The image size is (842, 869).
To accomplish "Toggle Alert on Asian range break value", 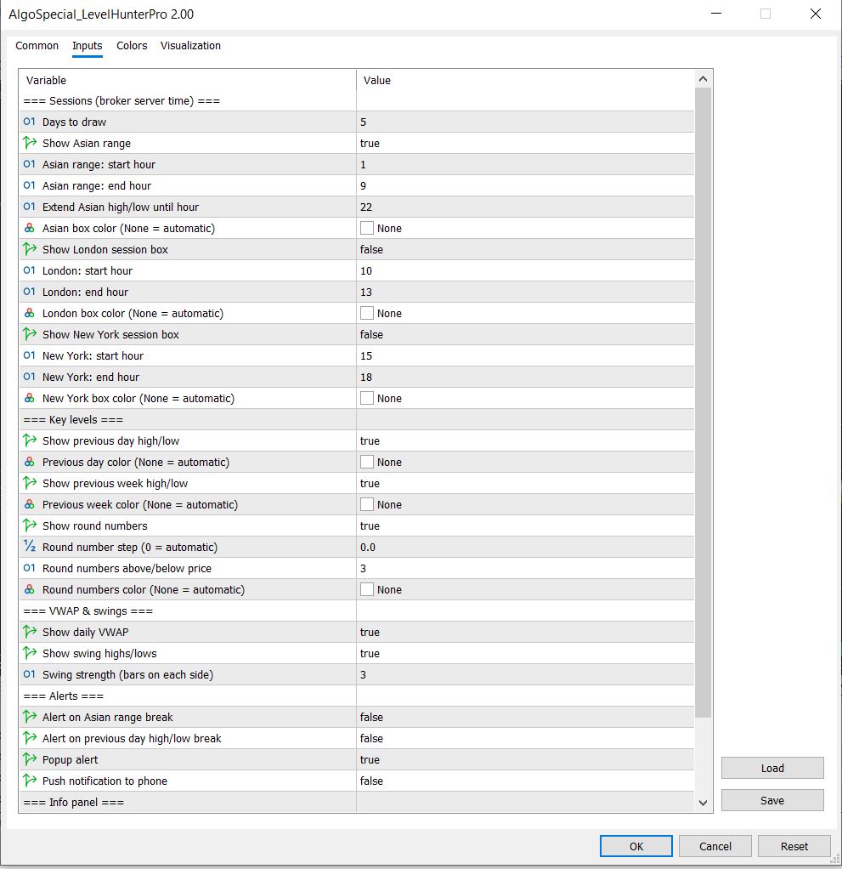I will (525, 717).
